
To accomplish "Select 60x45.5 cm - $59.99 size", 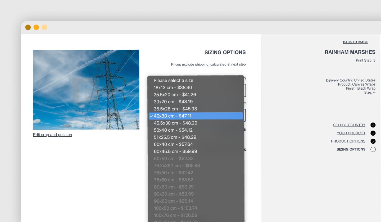I will pyautogui.click(x=175, y=151).
